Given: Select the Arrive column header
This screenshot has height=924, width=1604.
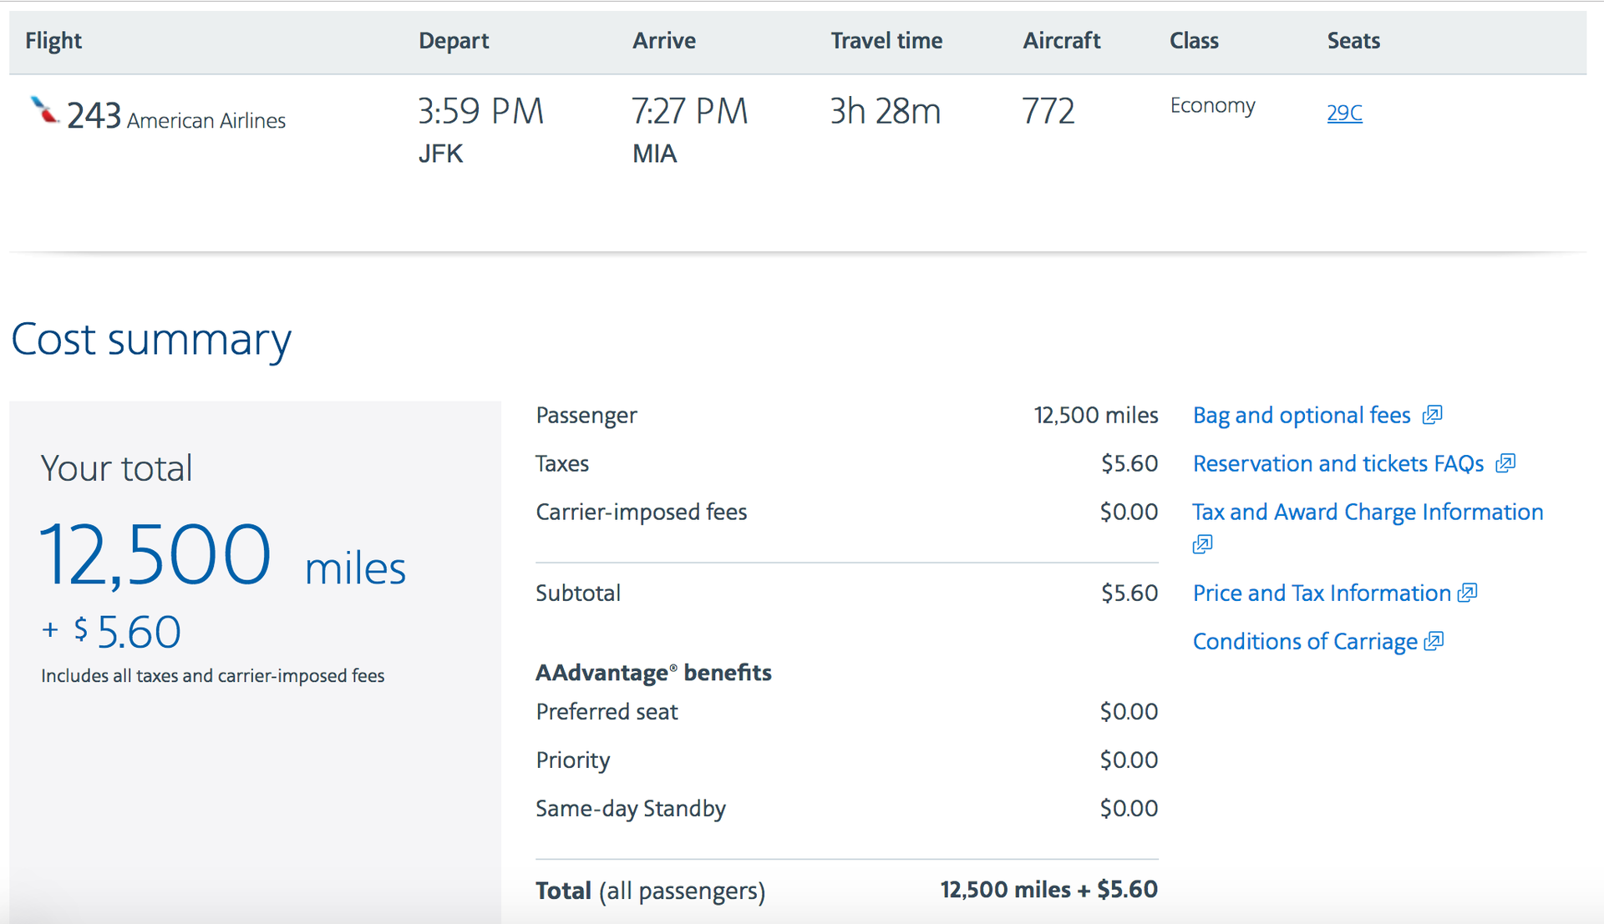Looking at the screenshot, I should coord(663,40).
